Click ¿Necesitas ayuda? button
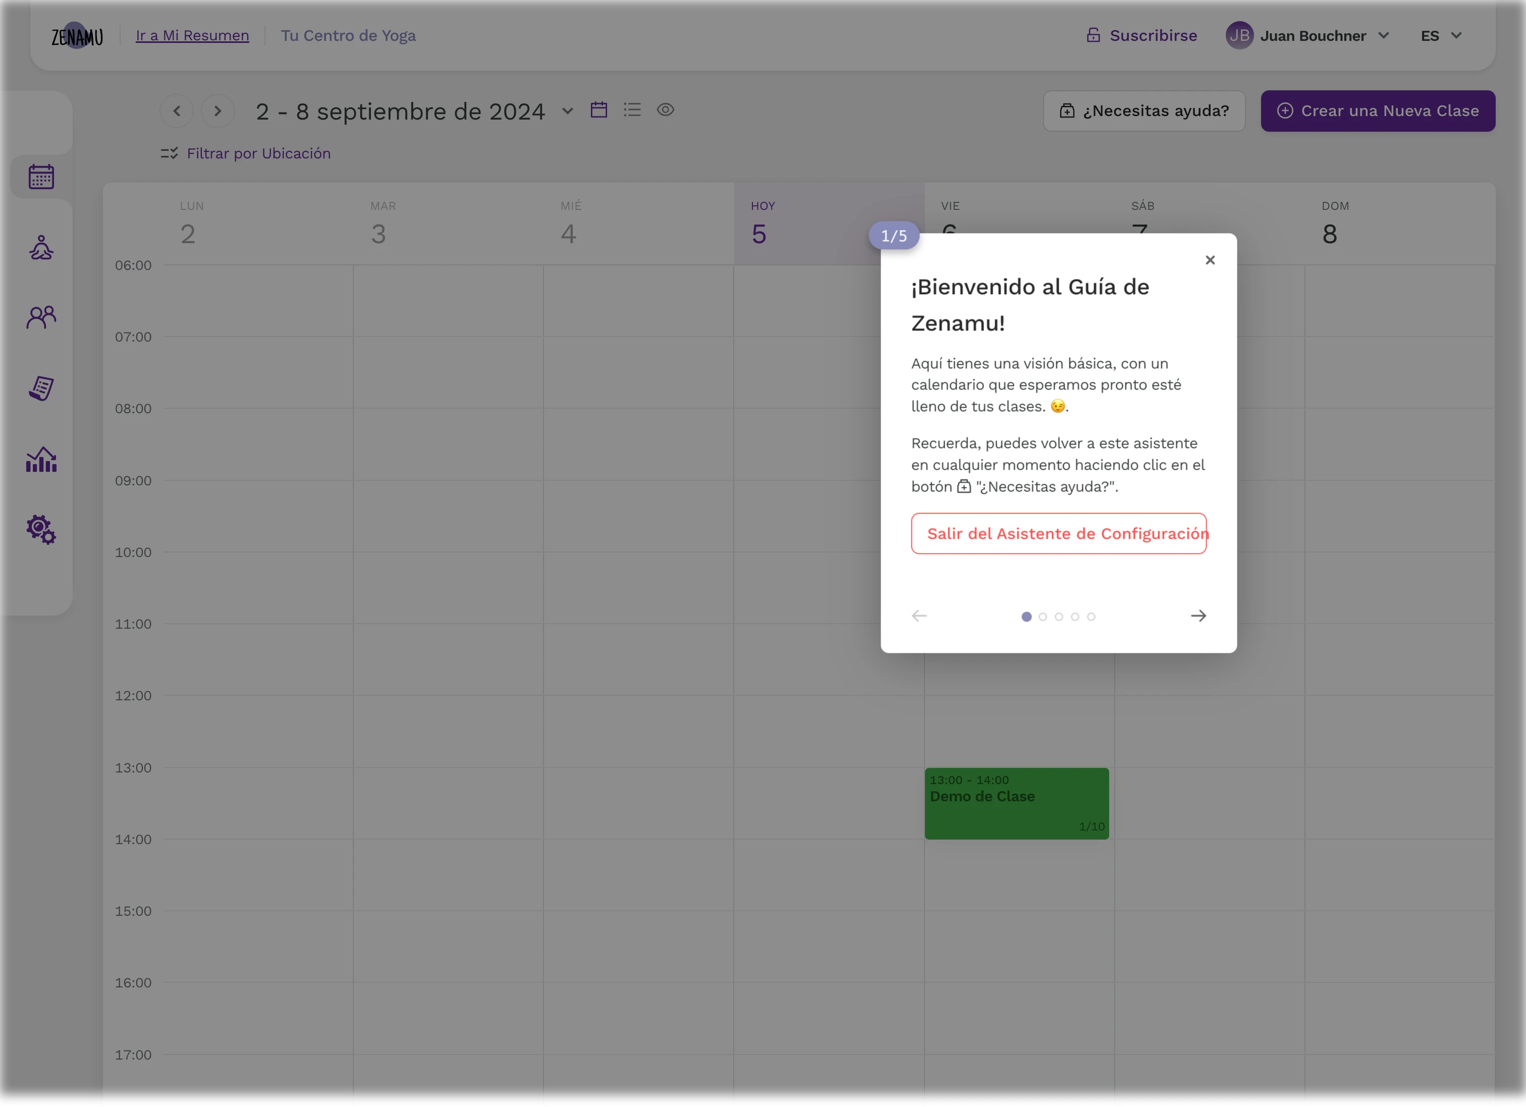 pos(1144,111)
